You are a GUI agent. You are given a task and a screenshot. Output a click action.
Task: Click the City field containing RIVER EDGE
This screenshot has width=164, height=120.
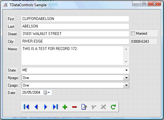pyautogui.click(x=75, y=41)
